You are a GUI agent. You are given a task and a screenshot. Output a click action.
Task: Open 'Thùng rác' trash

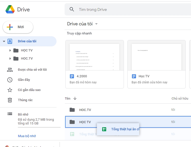coord(25,100)
